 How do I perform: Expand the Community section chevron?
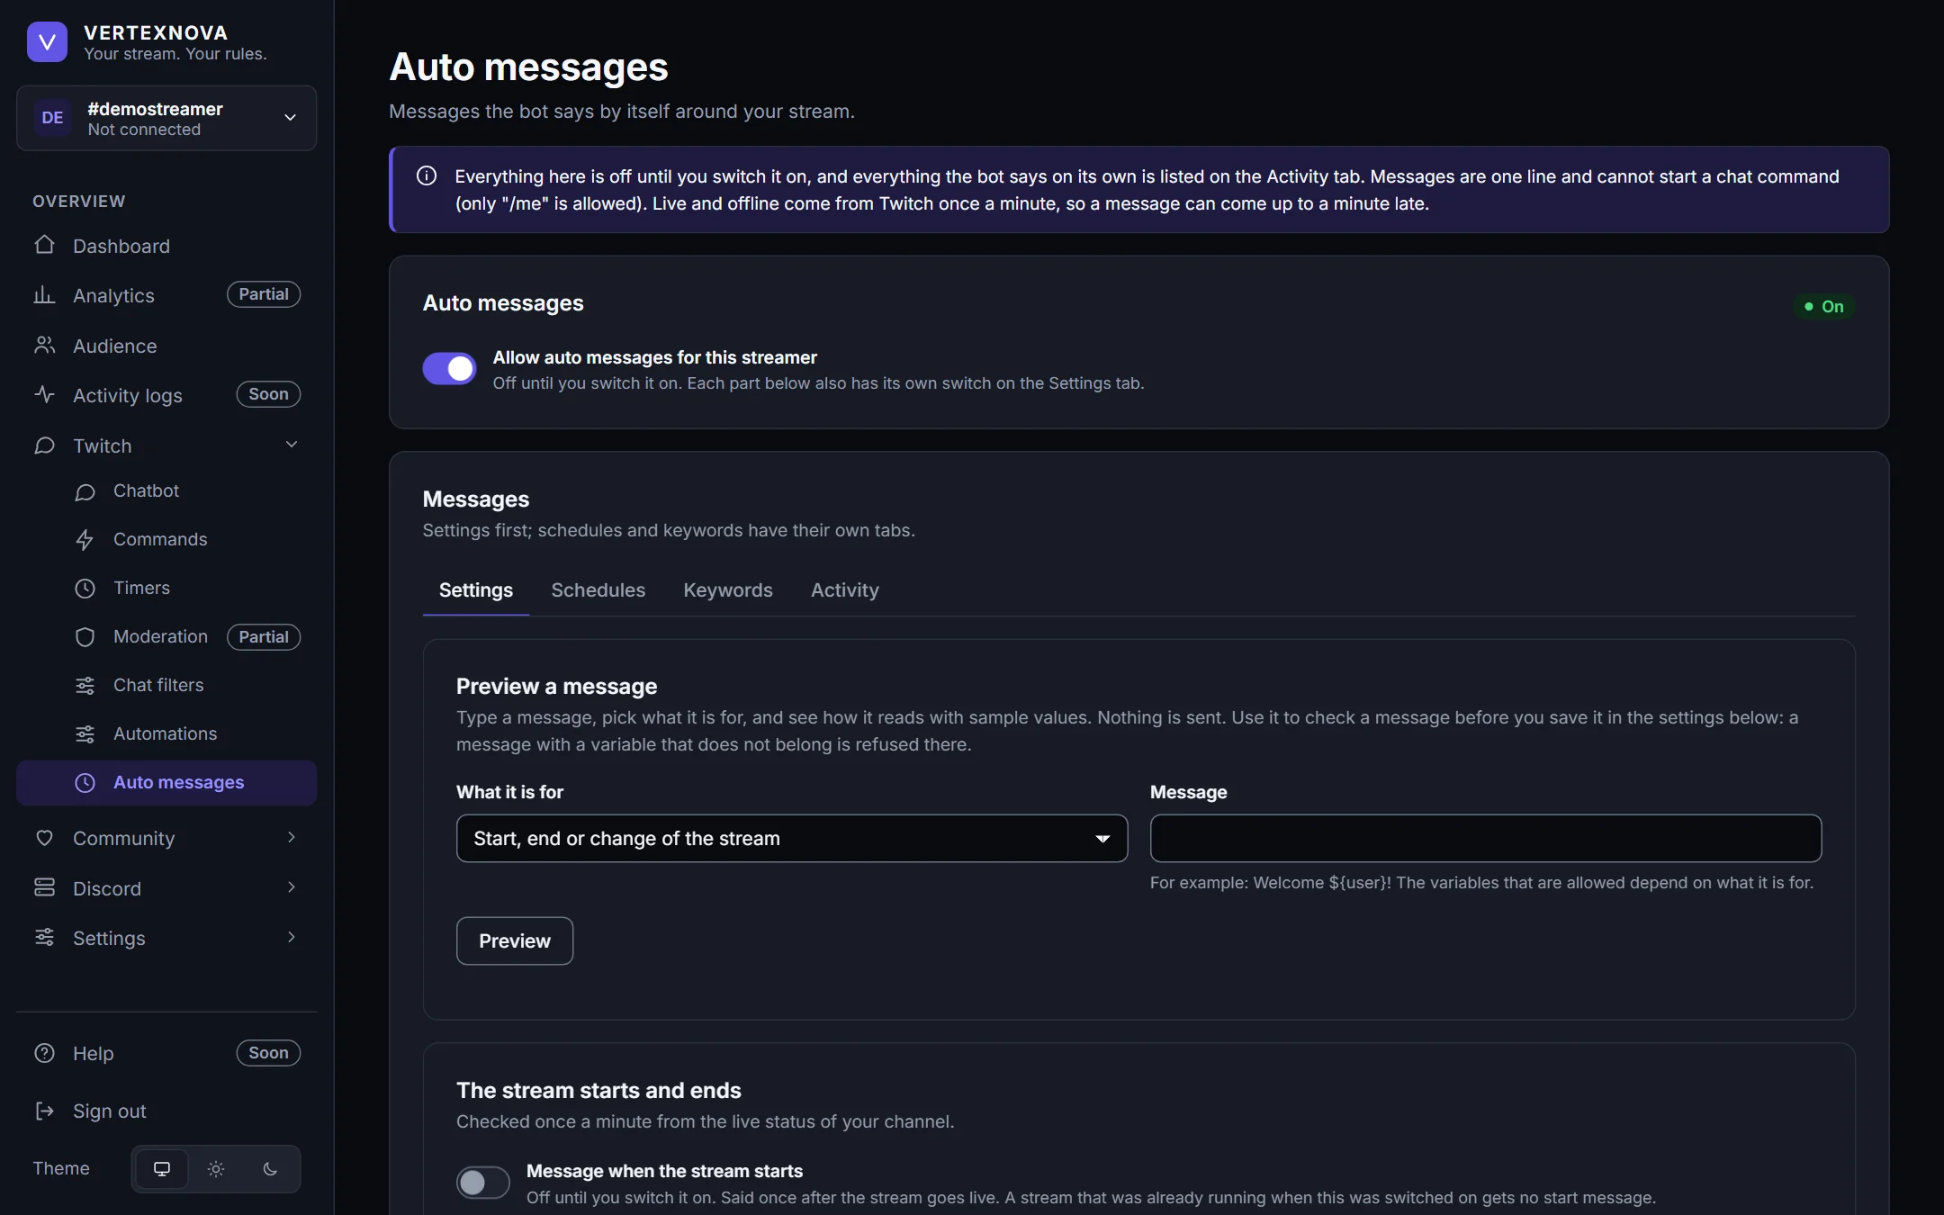pyautogui.click(x=292, y=837)
